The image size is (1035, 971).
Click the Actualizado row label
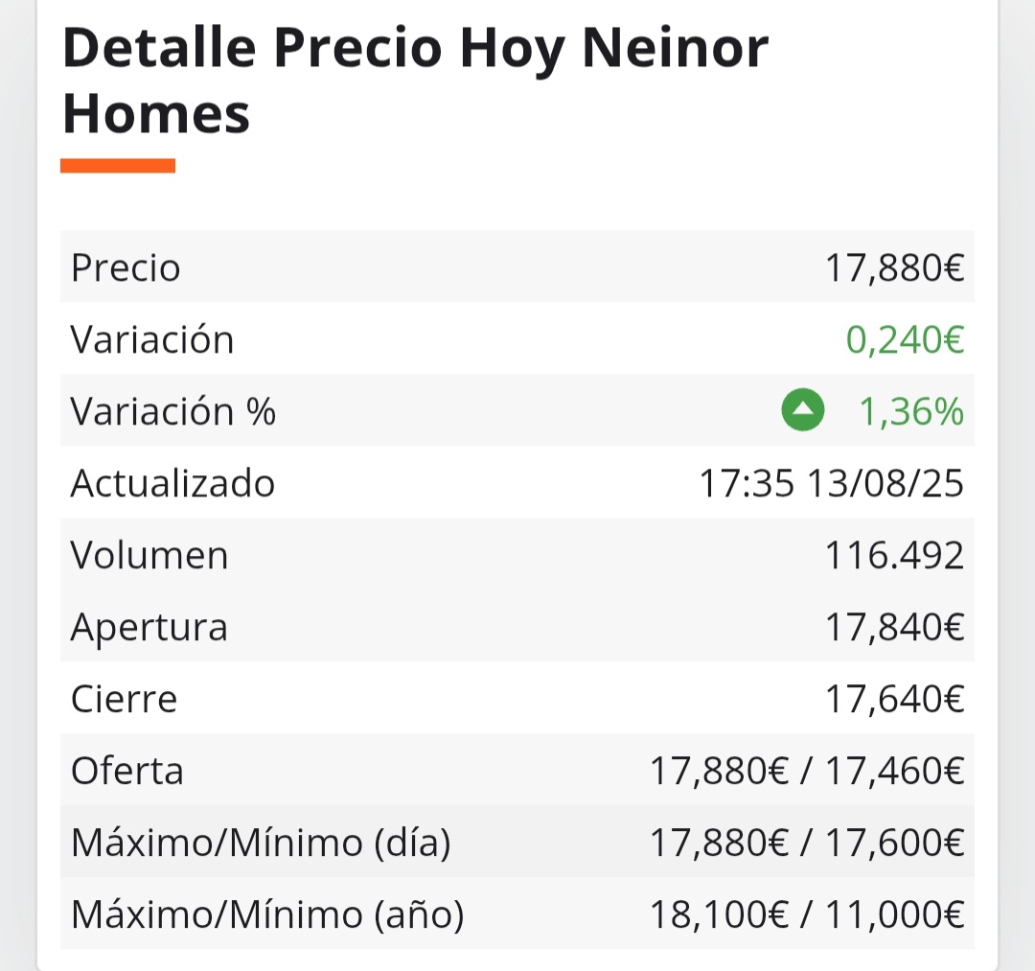[x=172, y=483]
